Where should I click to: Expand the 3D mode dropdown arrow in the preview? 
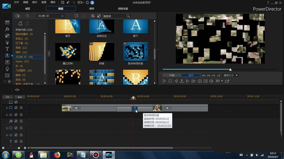222,81
